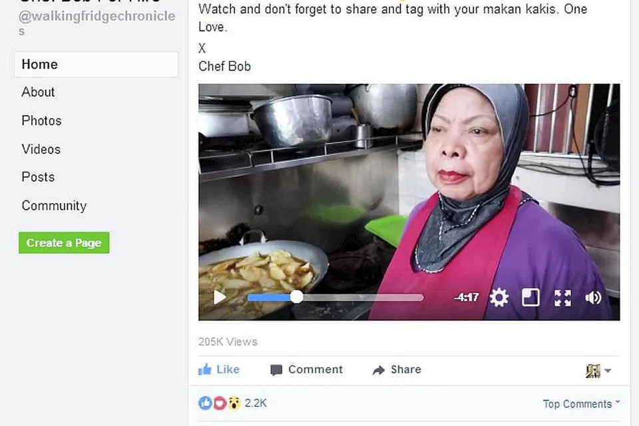The image size is (639, 426).
Task: Open the Top Comments sort dropdown
Action: (x=581, y=403)
